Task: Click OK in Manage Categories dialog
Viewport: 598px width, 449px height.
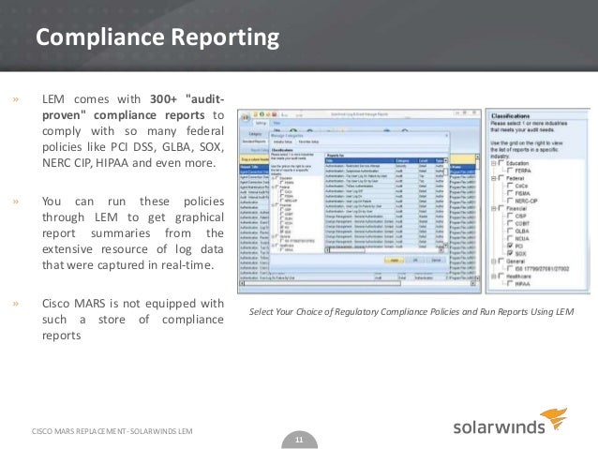Action: (x=416, y=261)
